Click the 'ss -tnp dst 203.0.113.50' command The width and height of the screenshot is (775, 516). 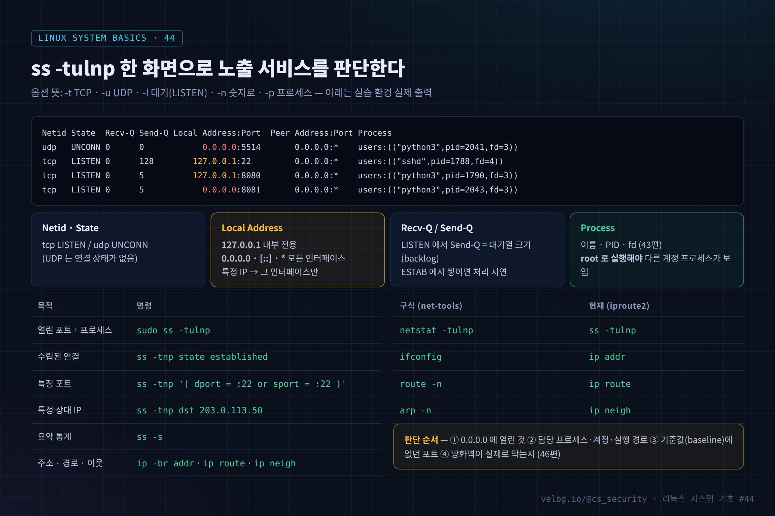(200, 410)
